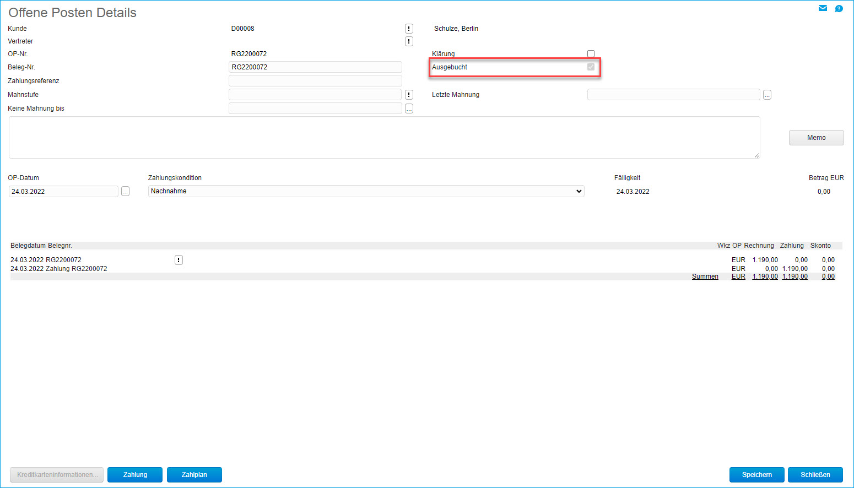This screenshot has height=488, width=854.
Task: Click the info icon beside the Mahnstufe field
Action: 409,95
